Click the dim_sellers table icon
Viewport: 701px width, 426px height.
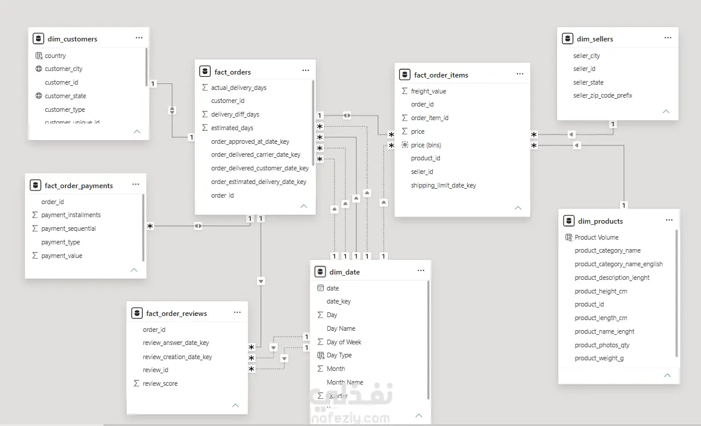[567, 38]
